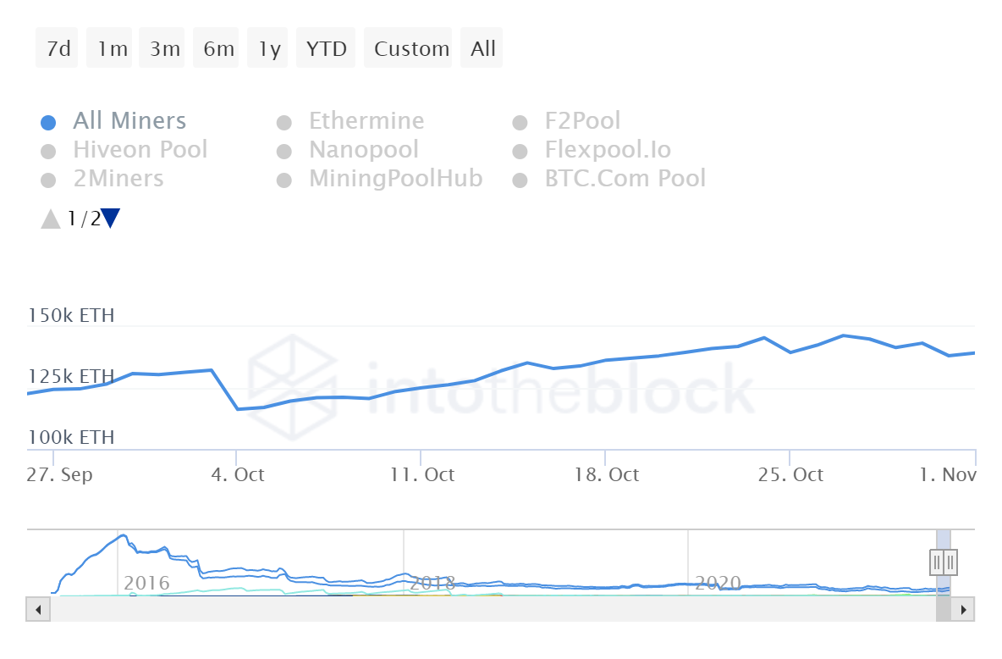Viewport: 1002px width, 659px height.
Task: Choose the 3m time range
Action: click(x=165, y=48)
